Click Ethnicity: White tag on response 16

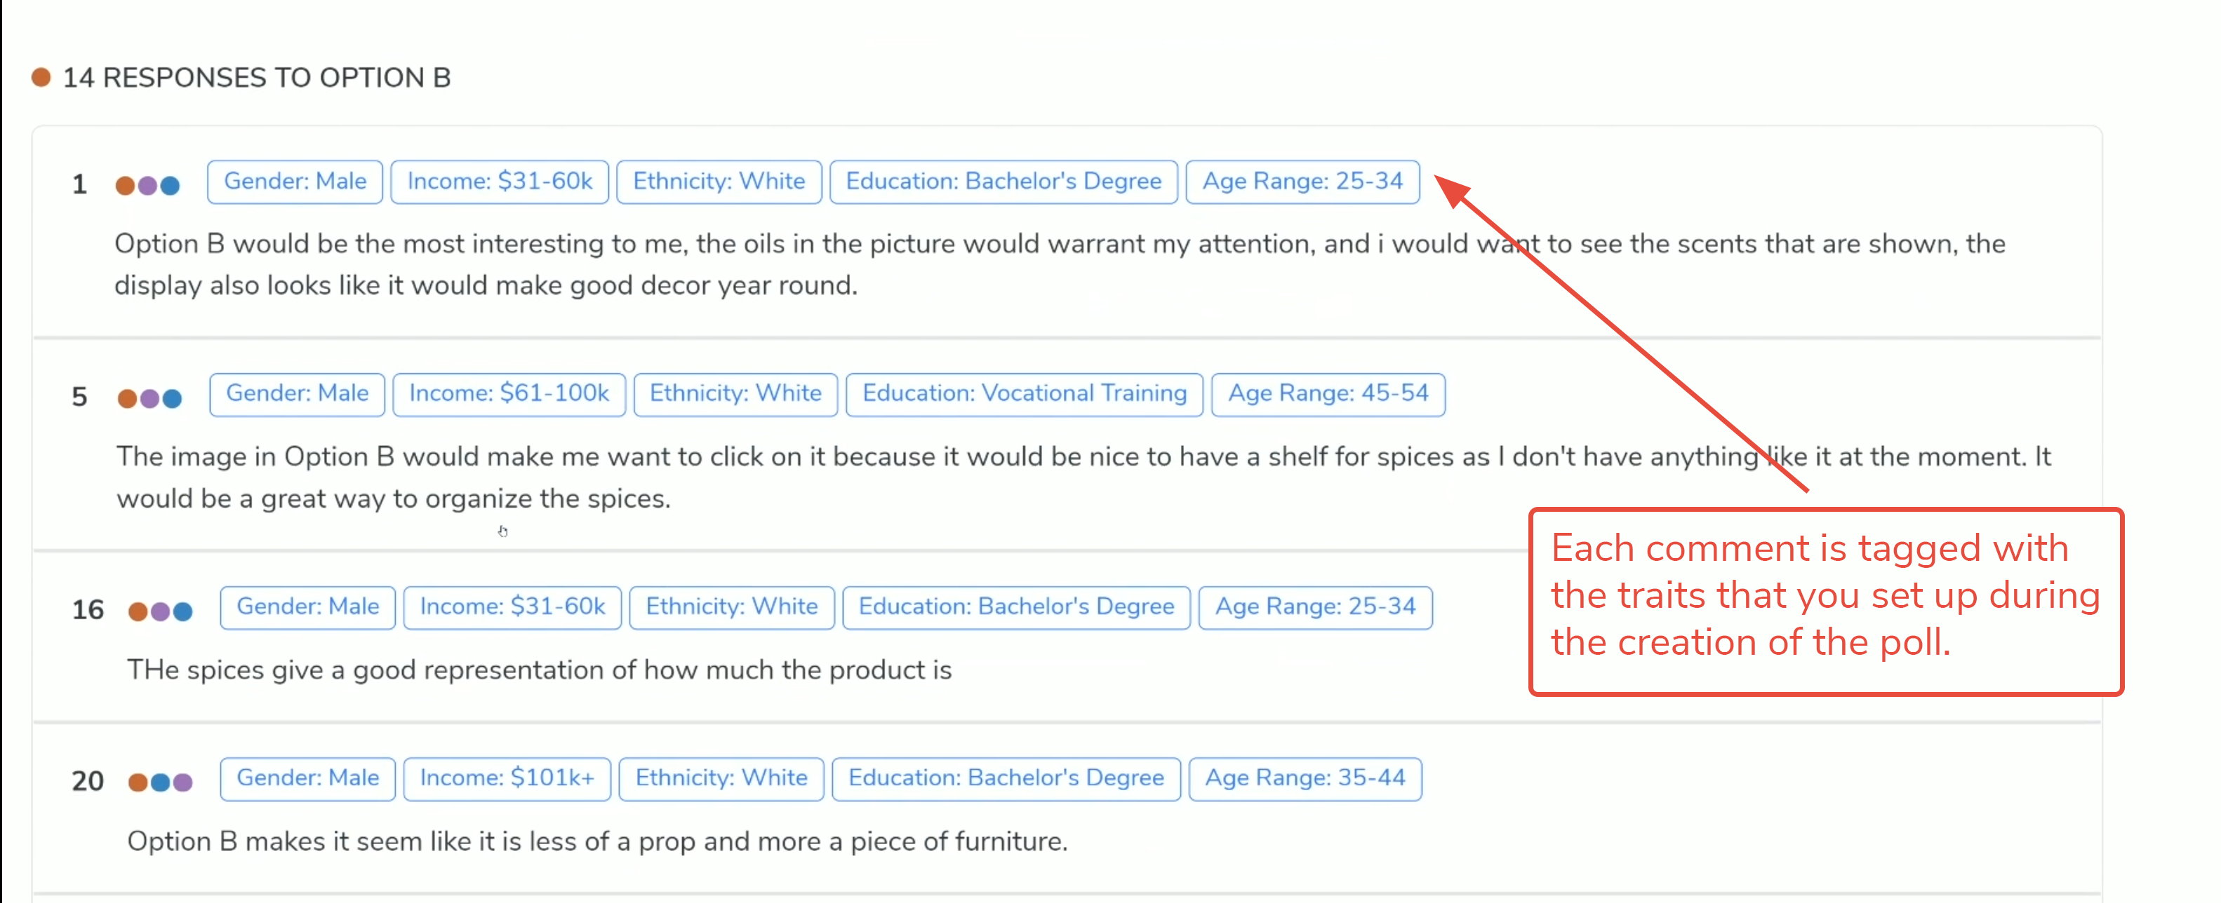[x=731, y=607]
